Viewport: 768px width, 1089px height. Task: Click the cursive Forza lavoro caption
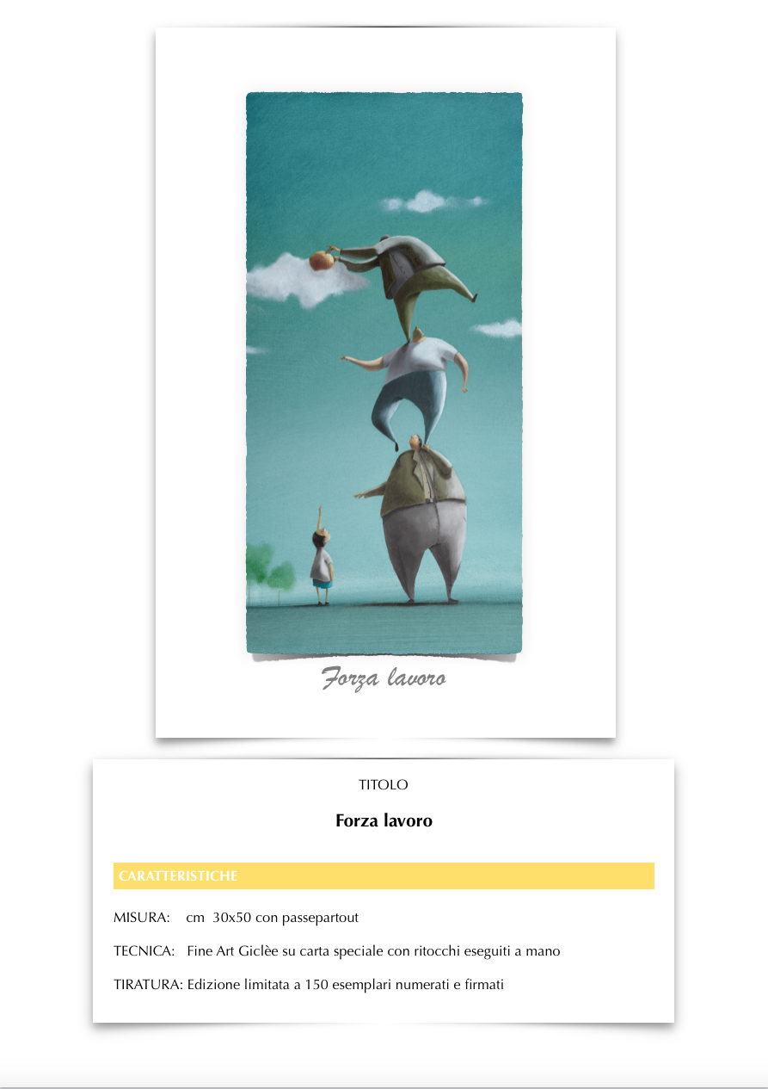coord(384,678)
